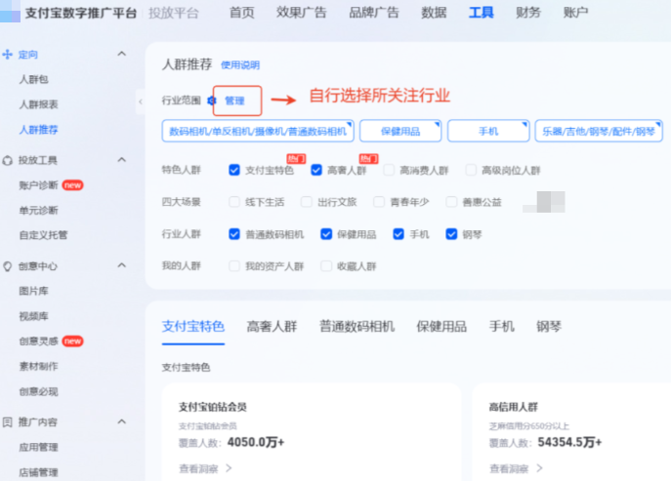
Task: Click the 投放工具 circular icon
Action: pos(7,160)
